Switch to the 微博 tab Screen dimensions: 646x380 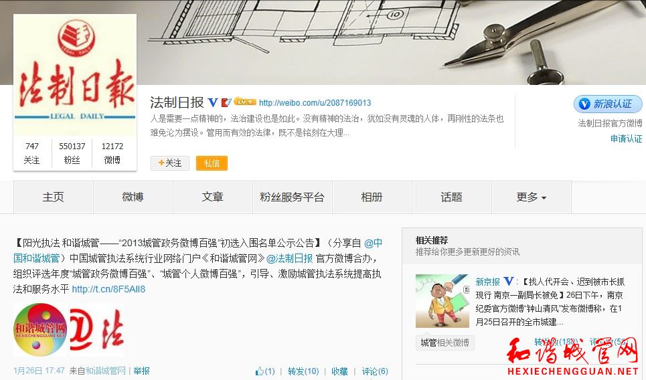tap(133, 197)
